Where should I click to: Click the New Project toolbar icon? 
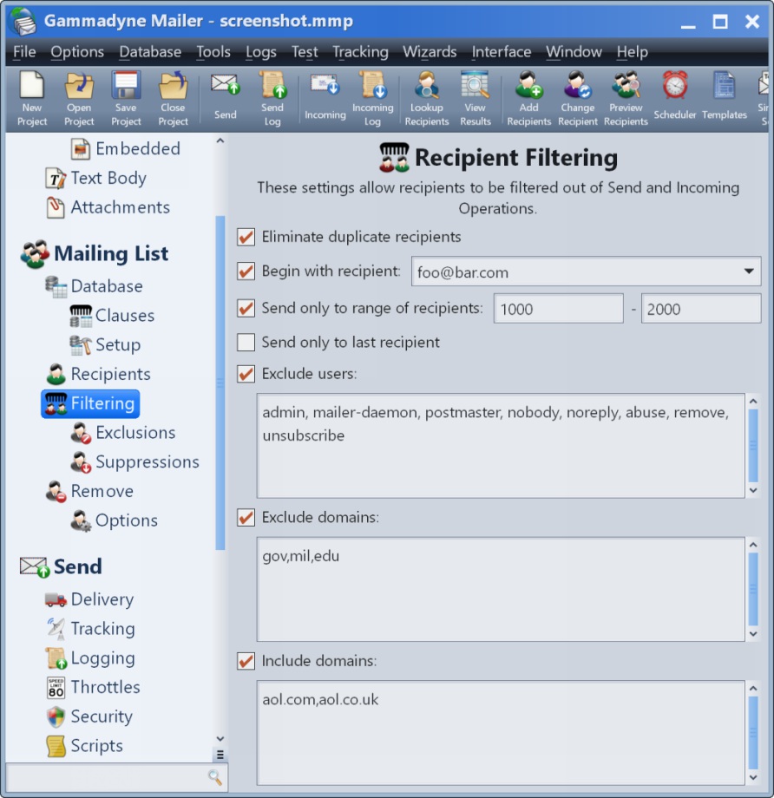(31, 99)
